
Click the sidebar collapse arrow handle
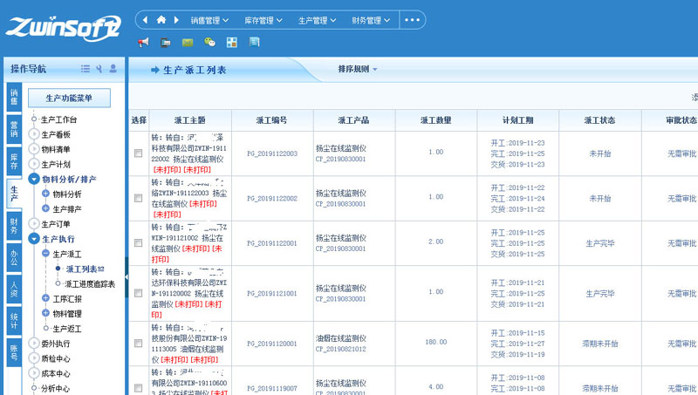click(x=126, y=276)
